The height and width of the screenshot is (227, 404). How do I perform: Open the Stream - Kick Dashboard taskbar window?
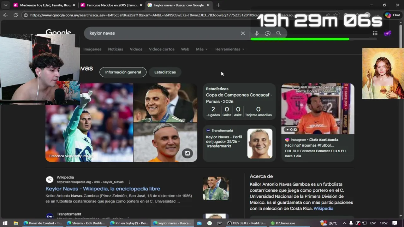click(x=86, y=223)
